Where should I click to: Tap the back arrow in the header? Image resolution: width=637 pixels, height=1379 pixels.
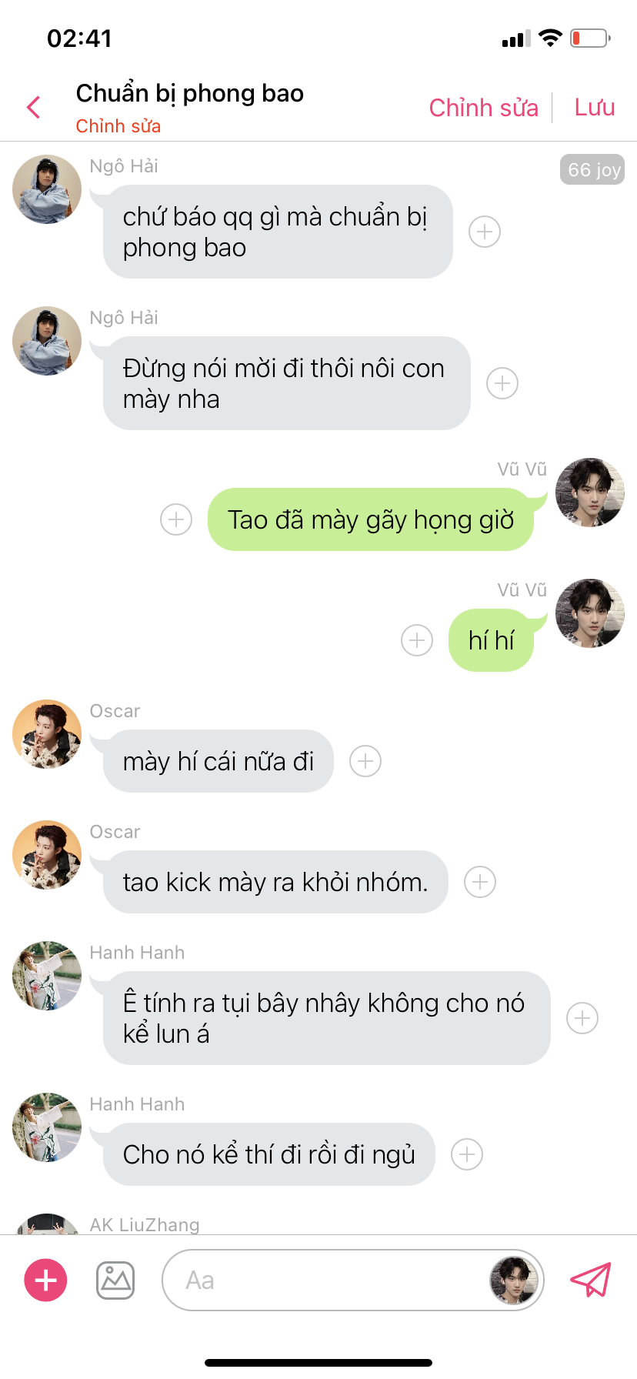33,108
